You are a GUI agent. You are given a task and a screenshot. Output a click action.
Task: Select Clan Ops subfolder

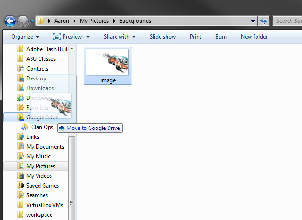coord(42,127)
